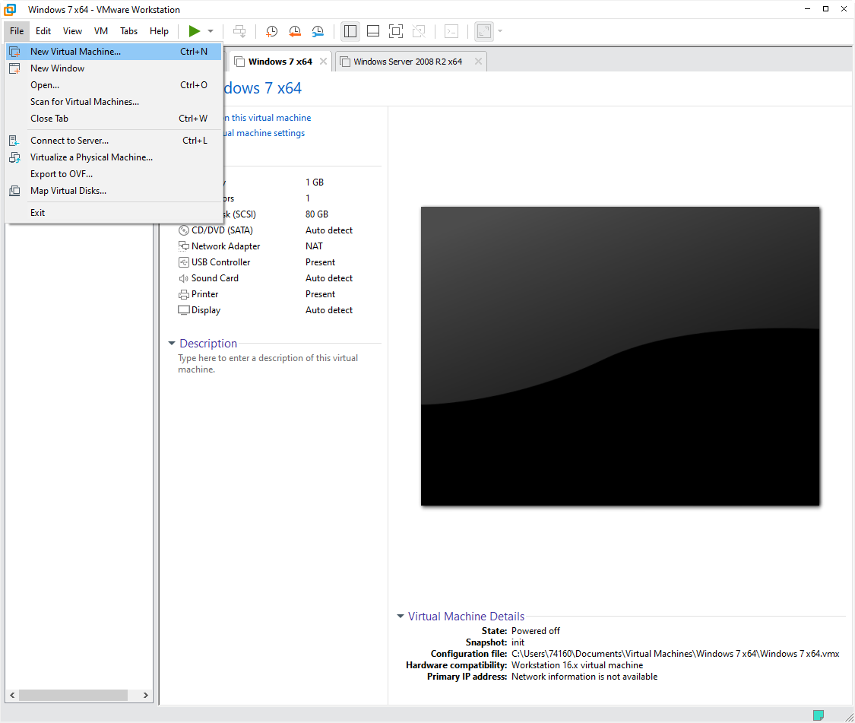Screen dimensions: 855x723
Task: Click the edit virtual machine settings link
Action: coord(264,133)
